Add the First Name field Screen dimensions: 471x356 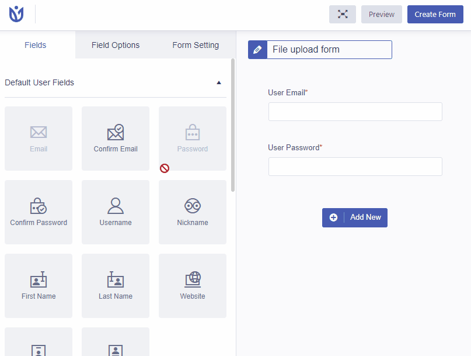coord(39,286)
